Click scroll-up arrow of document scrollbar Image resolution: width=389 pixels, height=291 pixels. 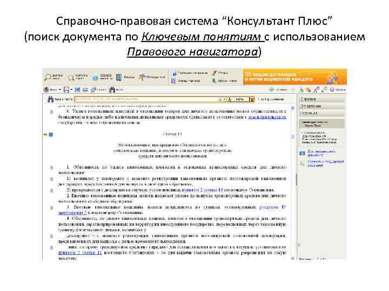point(292,108)
